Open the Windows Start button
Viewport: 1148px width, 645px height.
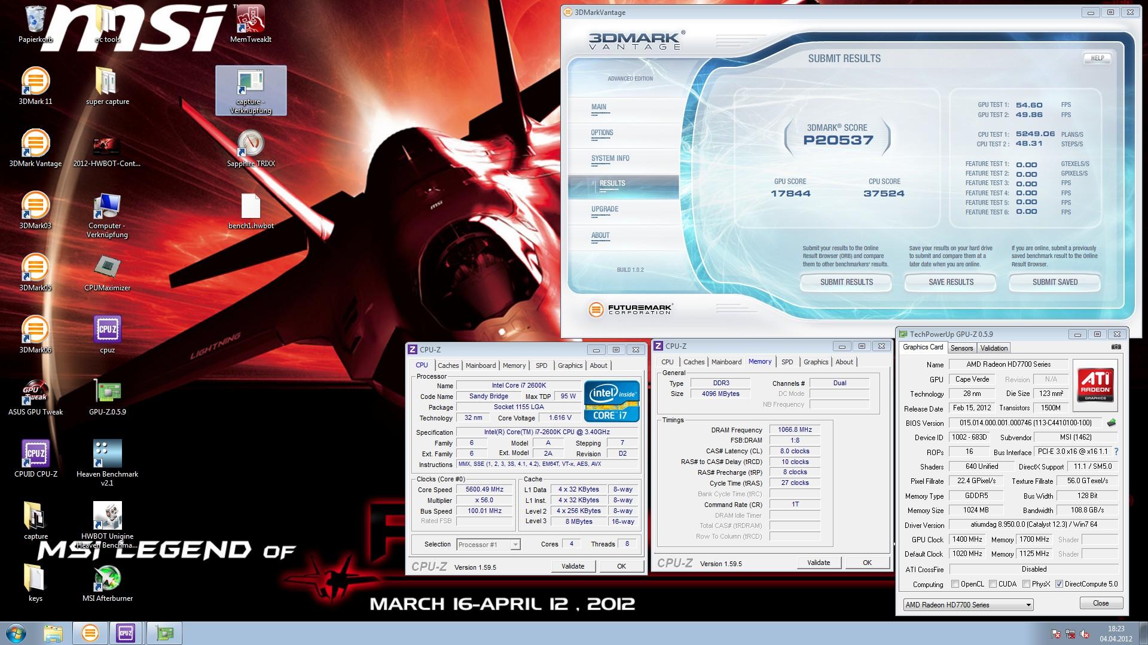[16, 633]
